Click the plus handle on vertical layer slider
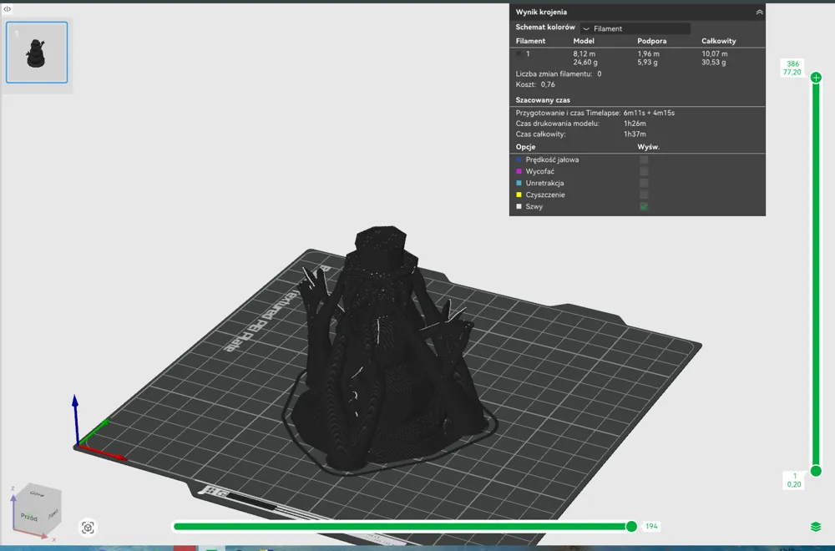Viewport: 835px width, 551px height. (816, 78)
